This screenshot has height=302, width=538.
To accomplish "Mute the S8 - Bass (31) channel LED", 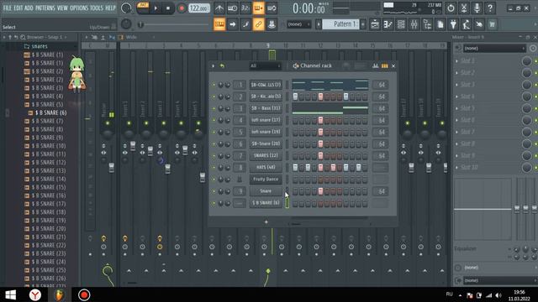I will pos(214,108).
